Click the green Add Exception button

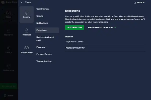pos(75,27)
